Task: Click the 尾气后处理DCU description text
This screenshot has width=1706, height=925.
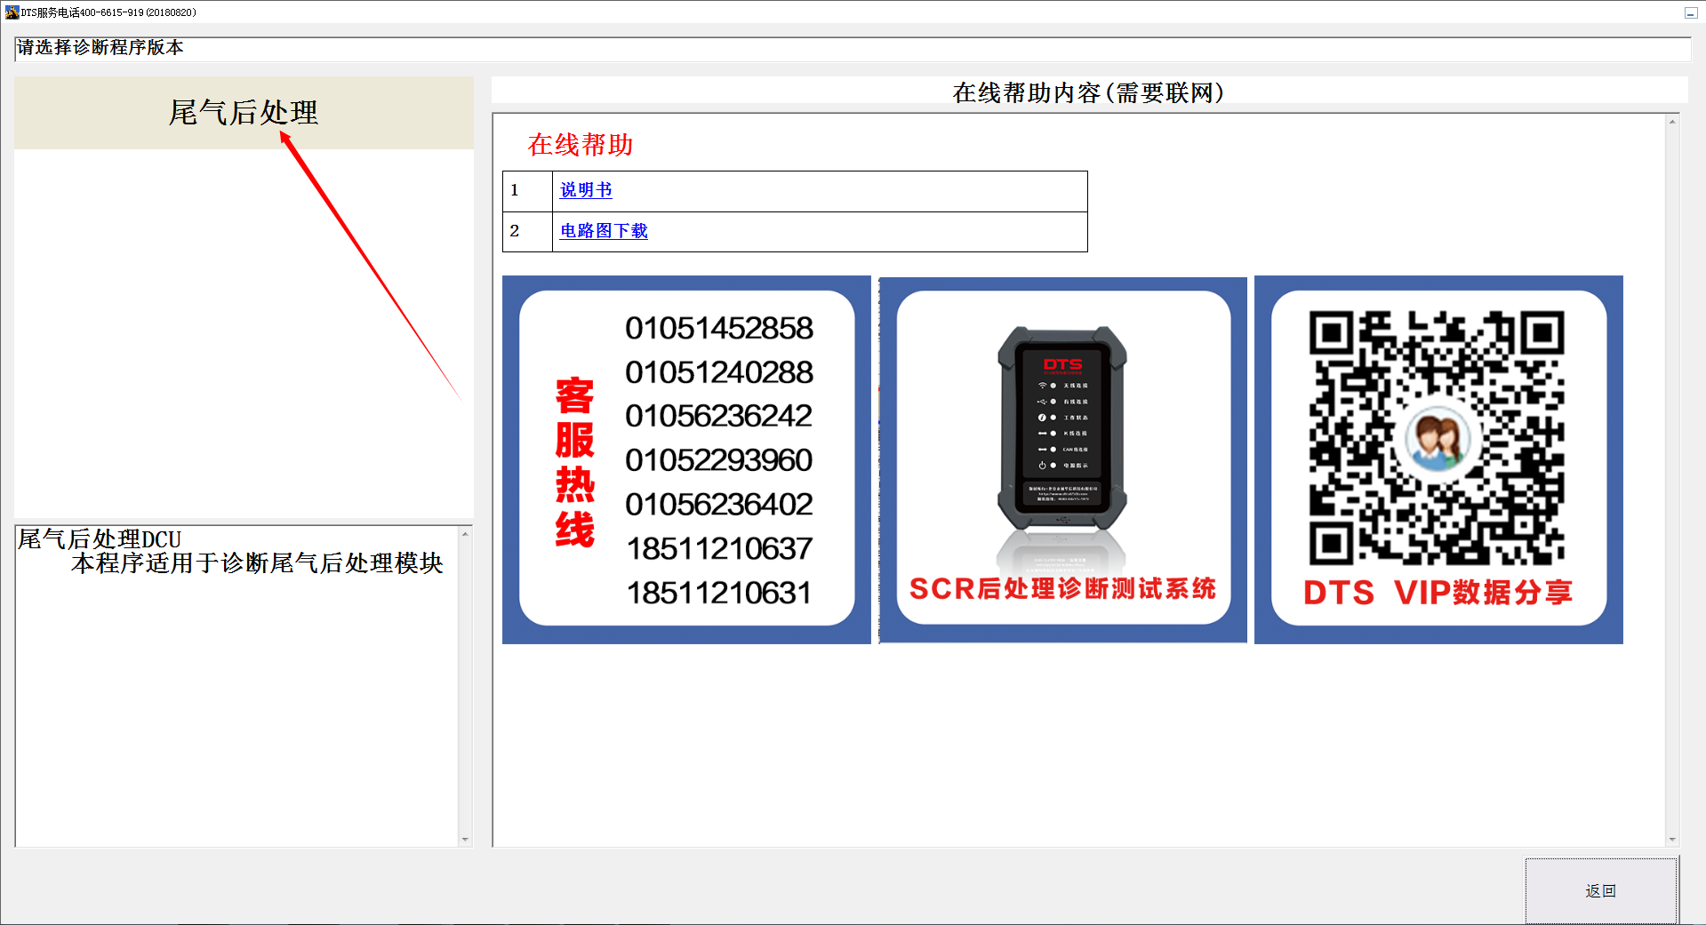Action: pos(100,539)
